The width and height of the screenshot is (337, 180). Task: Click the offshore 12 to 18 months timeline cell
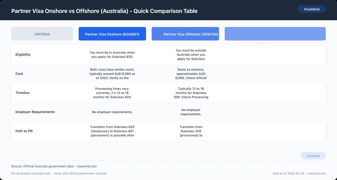[x=191, y=93]
